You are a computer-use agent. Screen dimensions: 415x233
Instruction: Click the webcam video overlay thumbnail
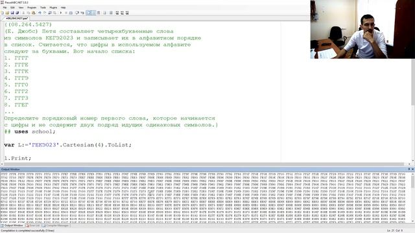point(362,29)
